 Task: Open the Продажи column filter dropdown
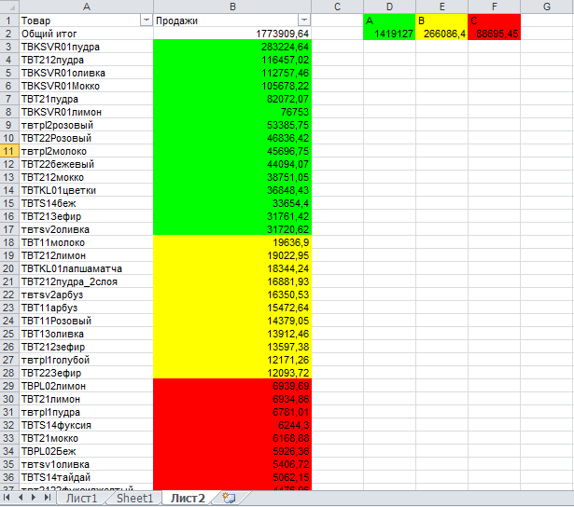pos(304,21)
